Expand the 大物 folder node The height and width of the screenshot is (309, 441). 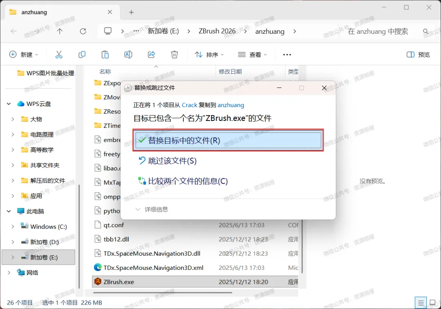tap(13, 119)
